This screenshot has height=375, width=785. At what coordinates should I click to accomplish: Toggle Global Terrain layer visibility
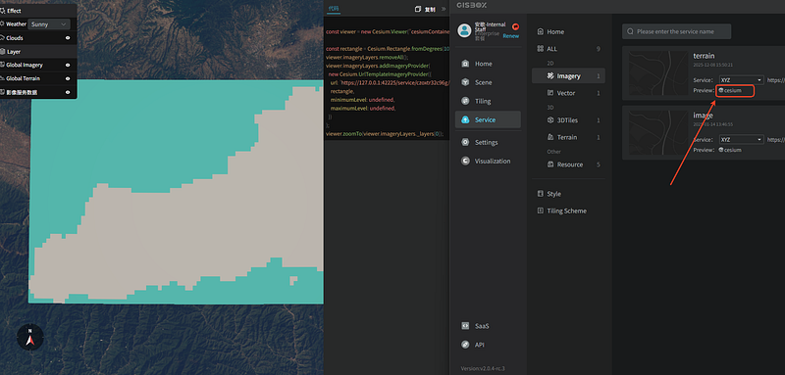[x=68, y=78]
